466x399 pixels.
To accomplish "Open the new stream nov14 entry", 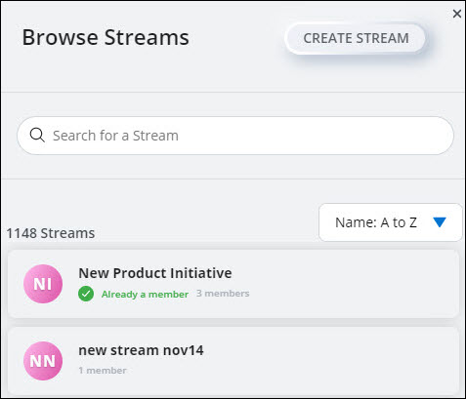I will tap(141, 350).
